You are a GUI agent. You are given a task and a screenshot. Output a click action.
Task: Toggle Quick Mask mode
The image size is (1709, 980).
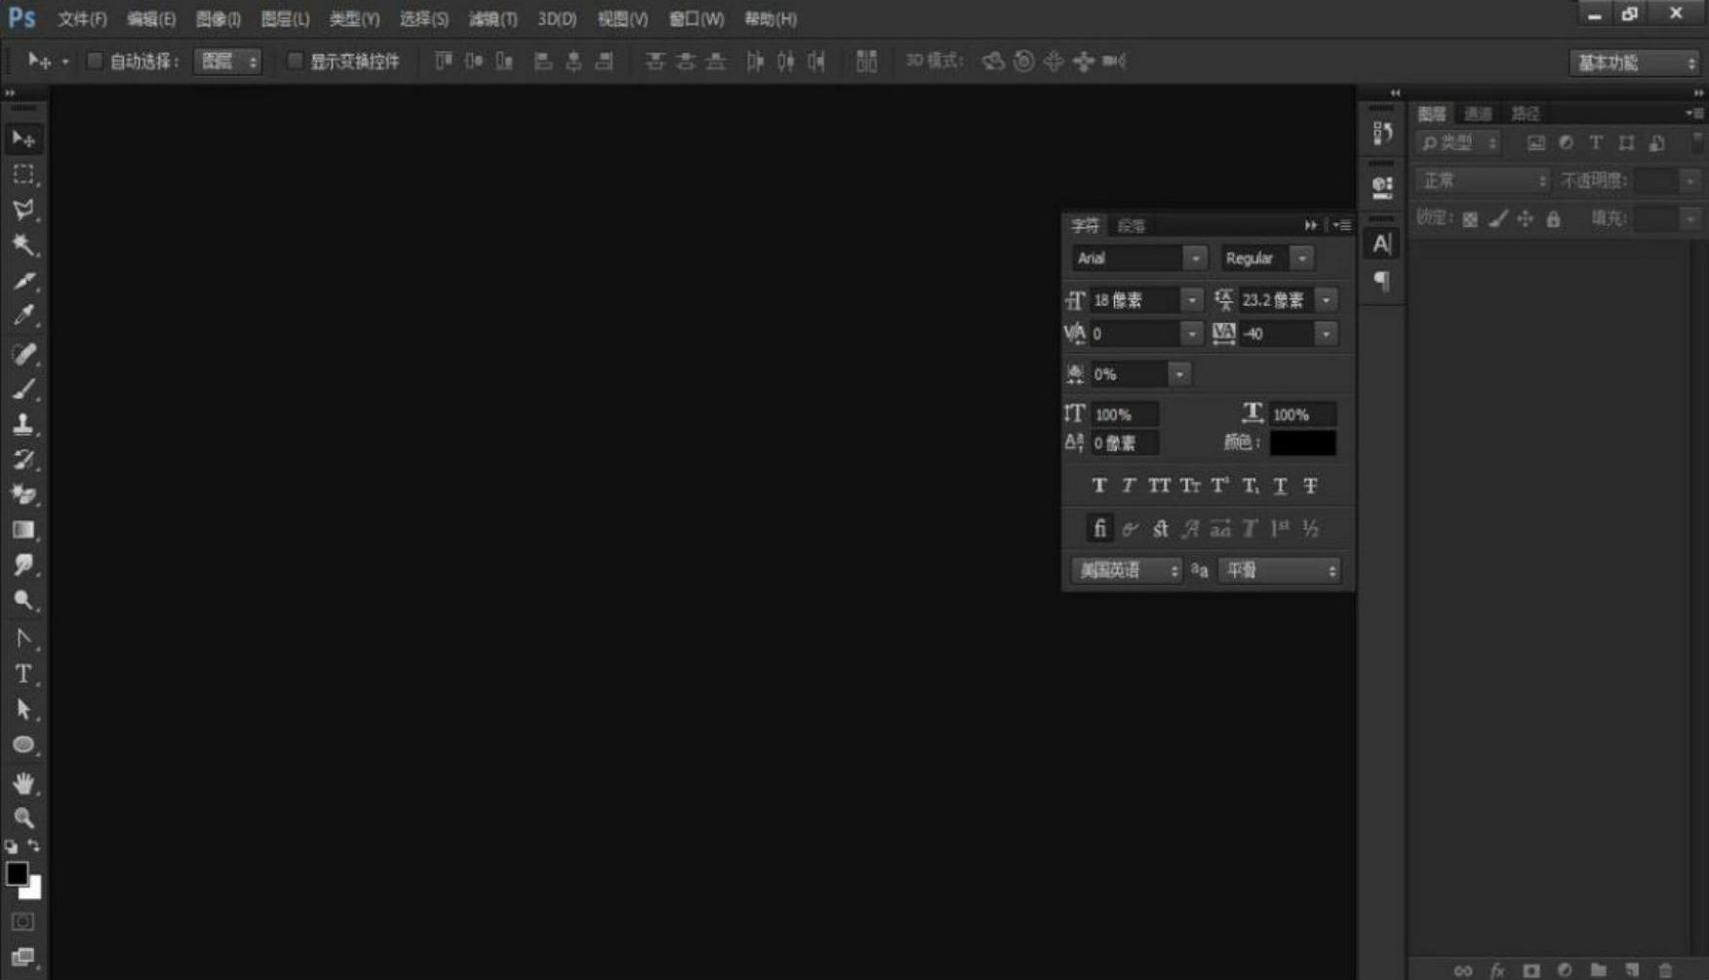coord(23,921)
